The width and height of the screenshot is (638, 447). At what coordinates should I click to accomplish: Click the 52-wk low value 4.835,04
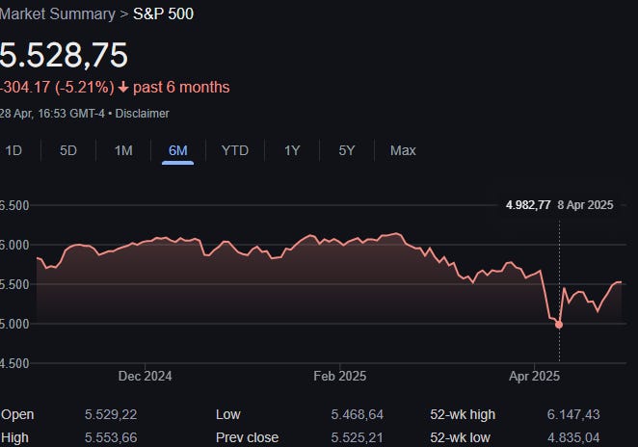[x=573, y=437]
